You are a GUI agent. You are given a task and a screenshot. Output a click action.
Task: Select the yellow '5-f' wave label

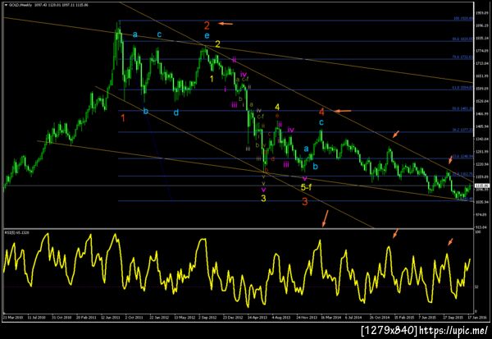[x=306, y=187]
